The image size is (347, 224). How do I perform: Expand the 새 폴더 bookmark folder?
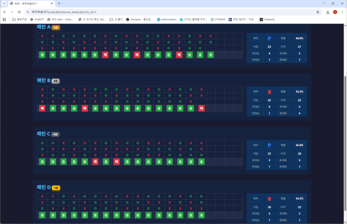click(x=116, y=20)
